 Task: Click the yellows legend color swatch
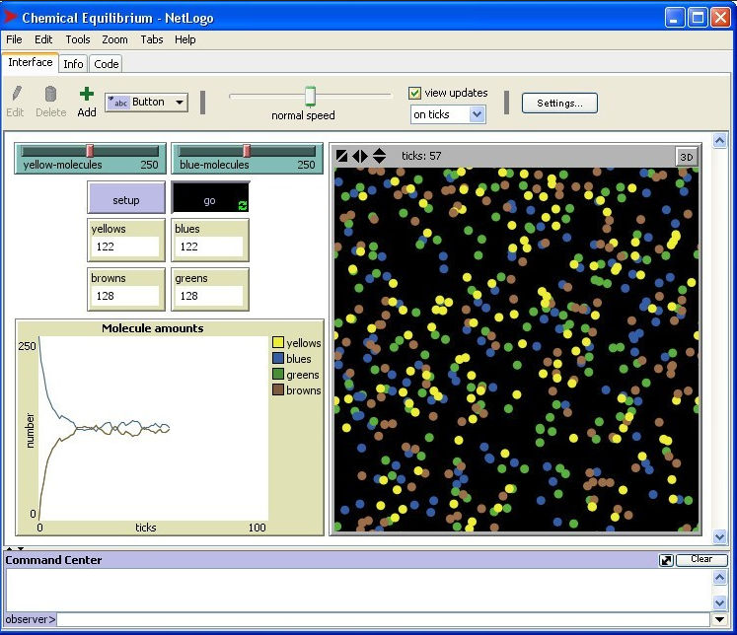(278, 342)
